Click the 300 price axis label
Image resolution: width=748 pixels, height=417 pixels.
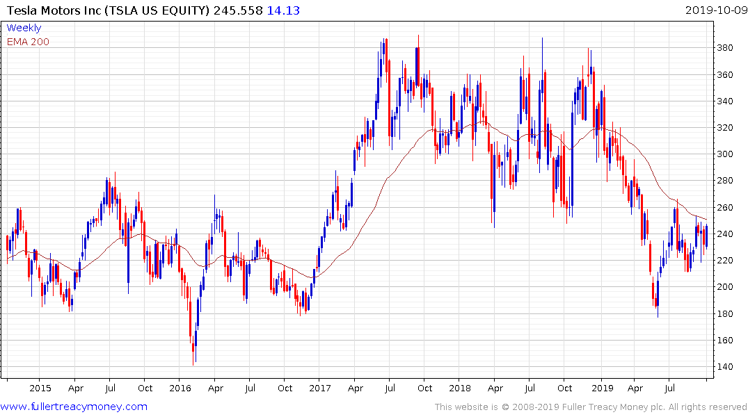pyautogui.click(x=725, y=154)
